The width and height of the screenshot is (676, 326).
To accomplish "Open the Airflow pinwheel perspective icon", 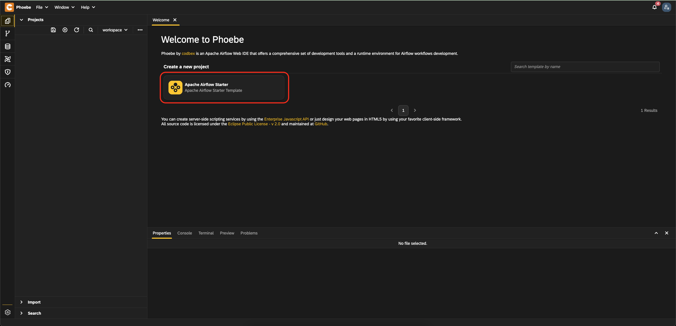I will (8, 59).
